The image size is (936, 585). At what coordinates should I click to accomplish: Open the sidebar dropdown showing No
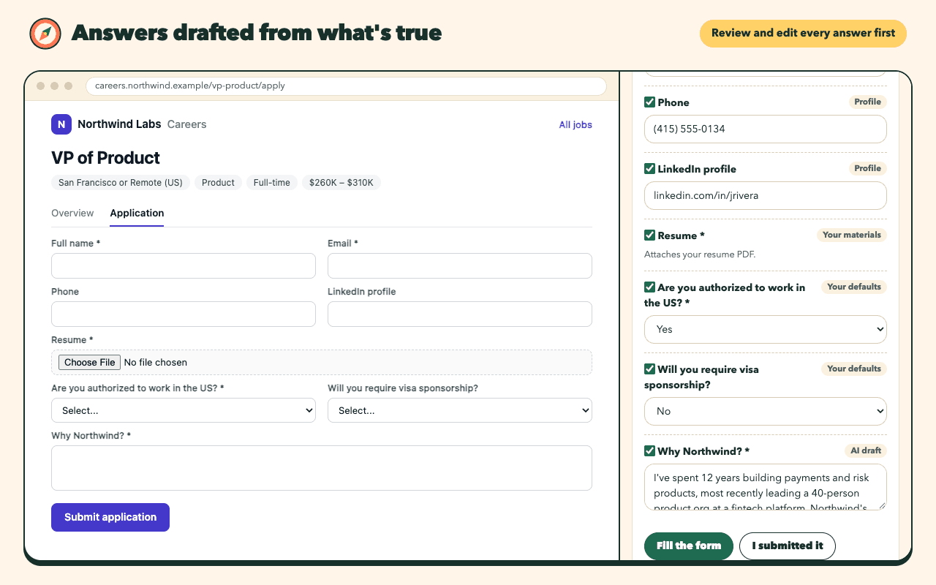coord(766,411)
